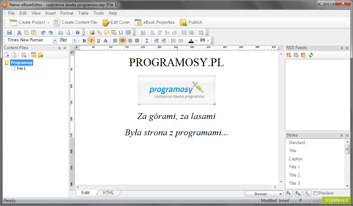Click the Cut scissors icon
Screen dimensions: 353x206
tap(19, 33)
